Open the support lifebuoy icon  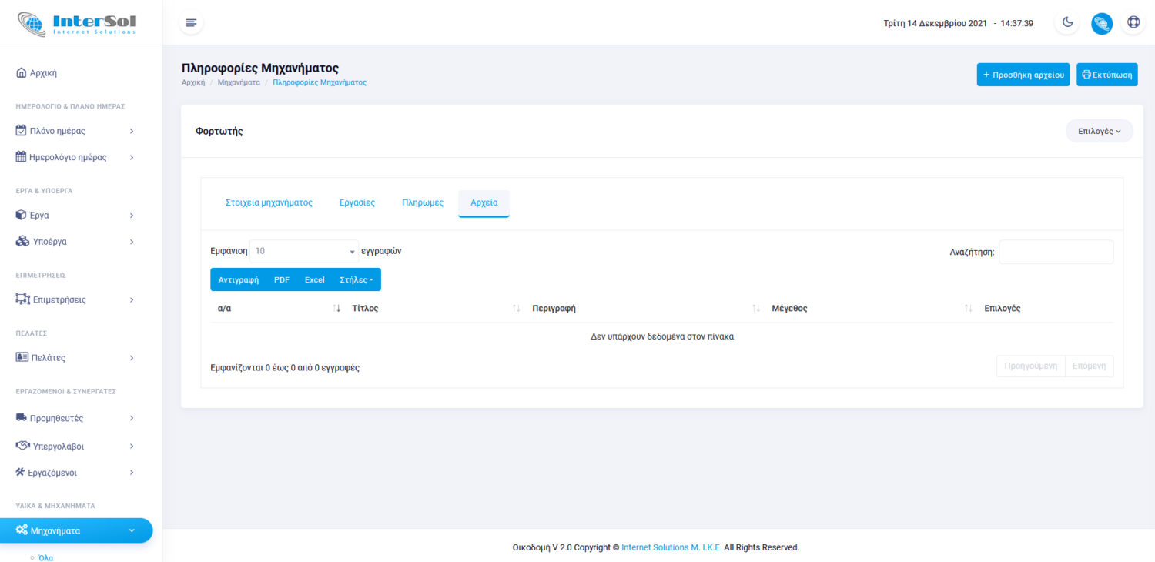click(1133, 23)
